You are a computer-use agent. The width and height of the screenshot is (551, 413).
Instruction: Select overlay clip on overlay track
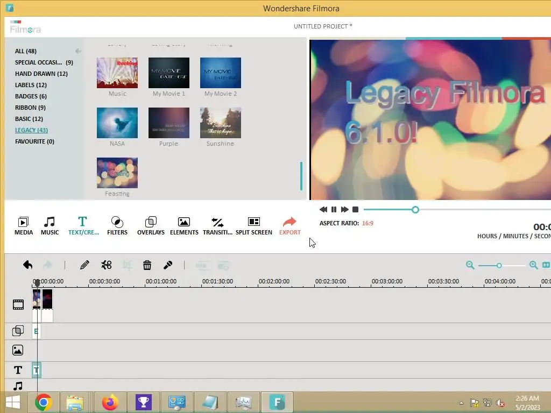(36, 331)
